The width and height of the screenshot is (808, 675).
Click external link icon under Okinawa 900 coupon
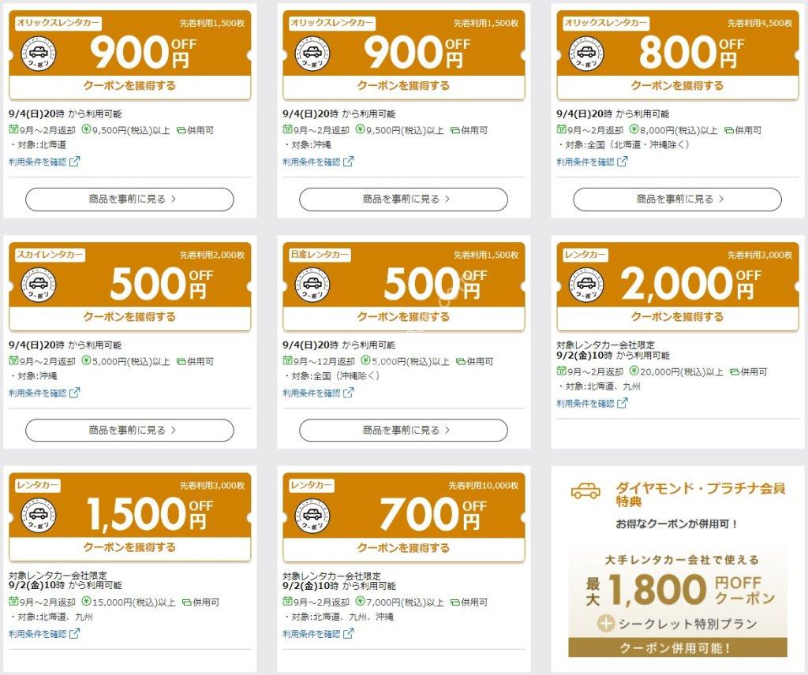point(349,162)
